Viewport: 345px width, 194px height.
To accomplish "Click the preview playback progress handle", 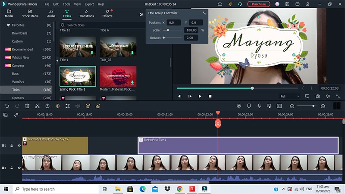I will 252,88.
